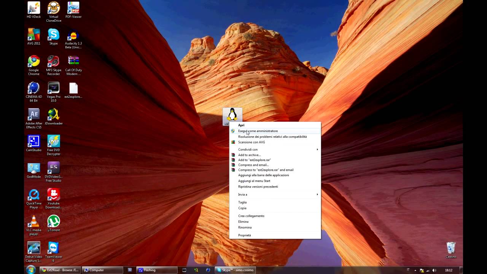Image resolution: width=487 pixels, height=274 pixels.
Task: Open the HD VDeck desktop icon
Action: click(x=33, y=10)
